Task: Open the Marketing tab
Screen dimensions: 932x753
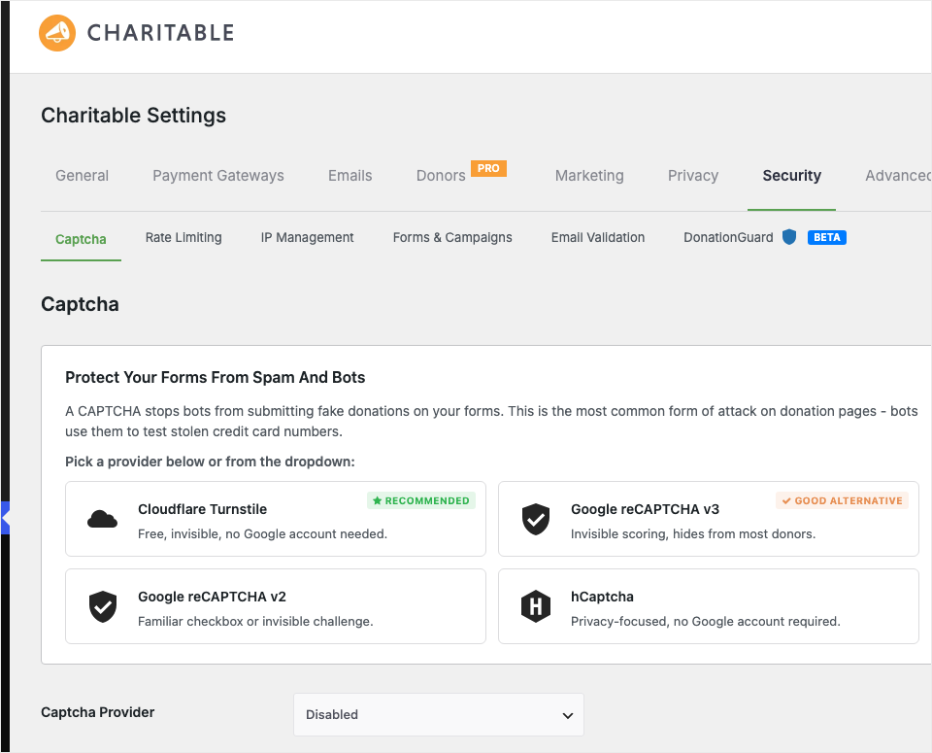Action: click(589, 176)
